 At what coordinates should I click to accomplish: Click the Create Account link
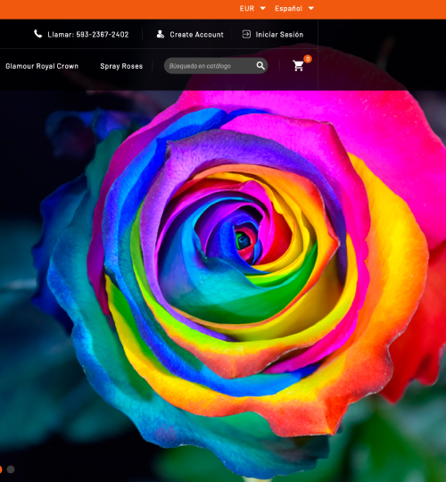pos(196,35)
